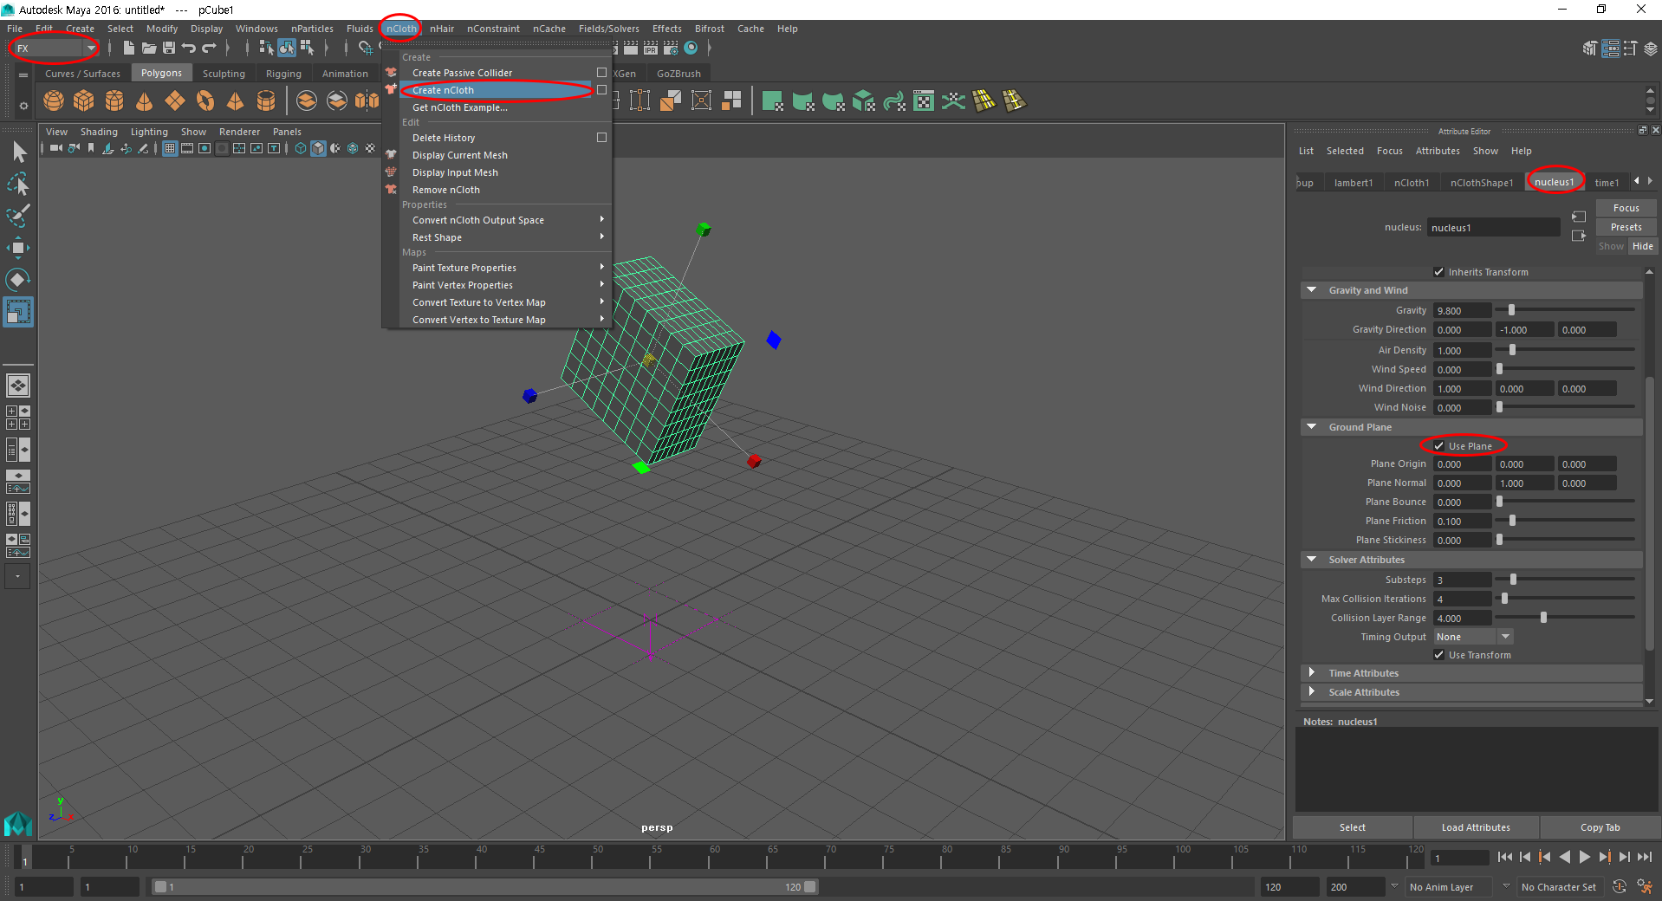Click the Copy Tab button
This screenshot has height=901, width=1662.
[x=1600, y=827]
